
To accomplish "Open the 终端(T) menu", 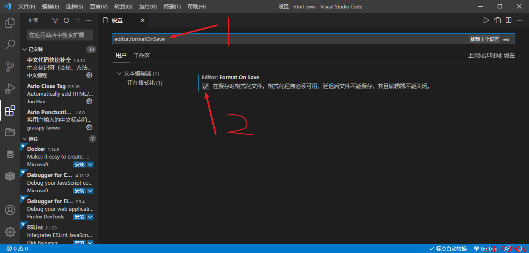I will click(x=172, y=6).
